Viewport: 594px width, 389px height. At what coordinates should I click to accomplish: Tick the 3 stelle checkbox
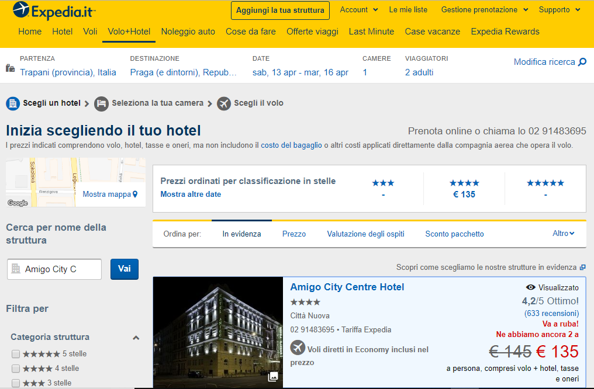16,383
